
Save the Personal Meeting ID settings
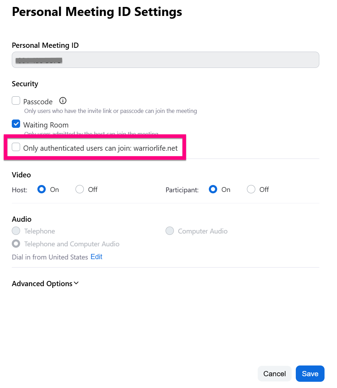pos(310,374)
